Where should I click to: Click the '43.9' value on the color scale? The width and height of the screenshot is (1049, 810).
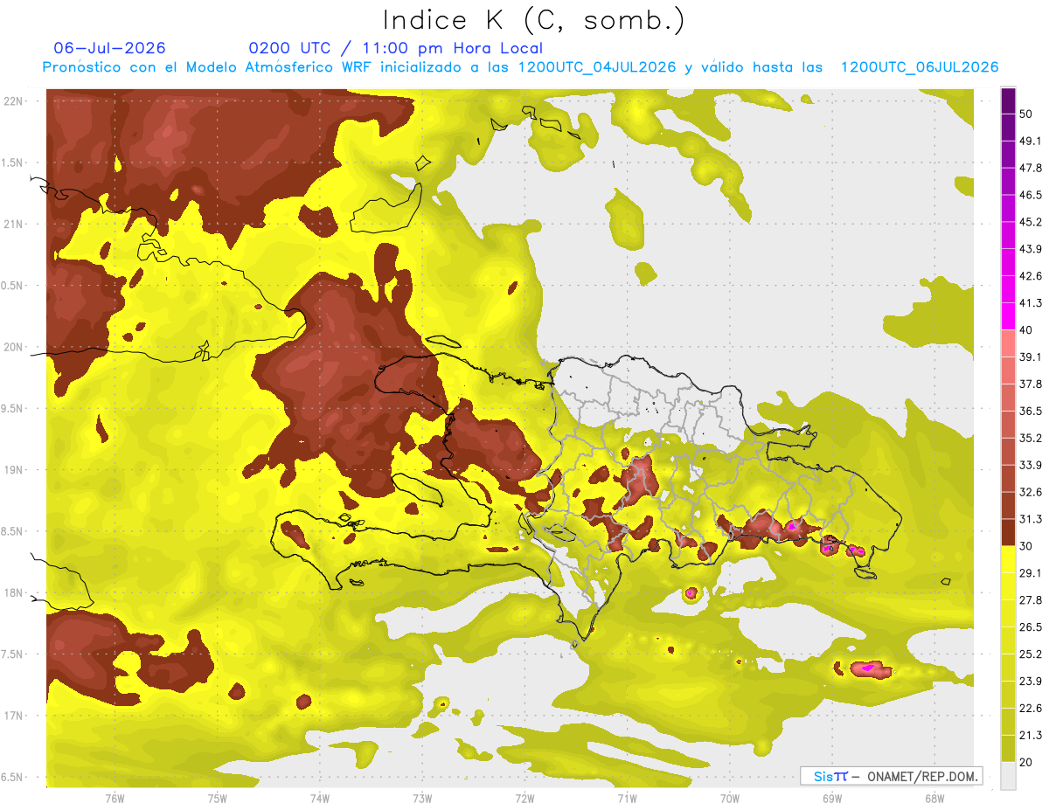(1031, 249)
